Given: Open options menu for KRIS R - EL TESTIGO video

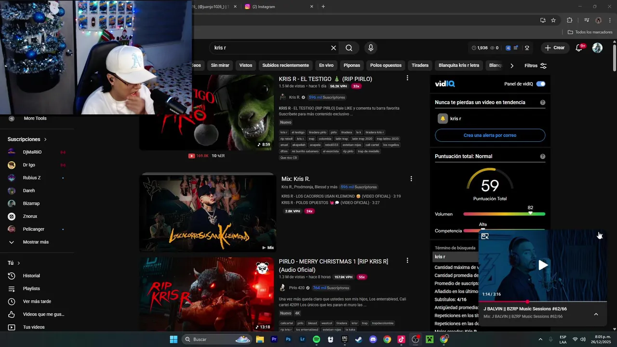Looking at the screenshot, I should (407, 78).
